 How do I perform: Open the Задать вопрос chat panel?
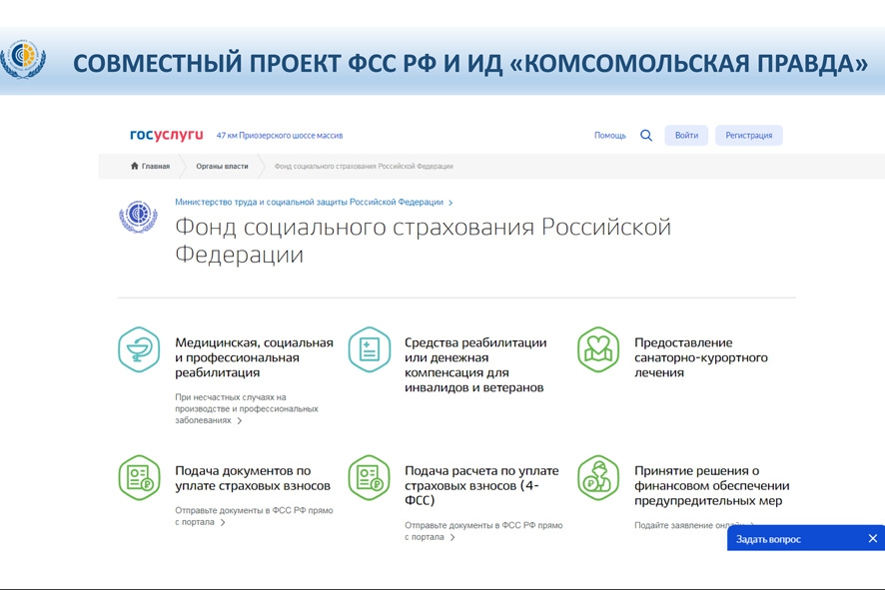click(769, 539)
